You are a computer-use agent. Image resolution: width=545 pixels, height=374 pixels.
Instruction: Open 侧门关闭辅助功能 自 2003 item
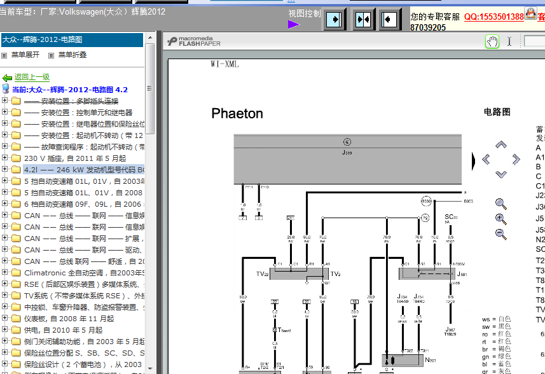pos(84,342)
